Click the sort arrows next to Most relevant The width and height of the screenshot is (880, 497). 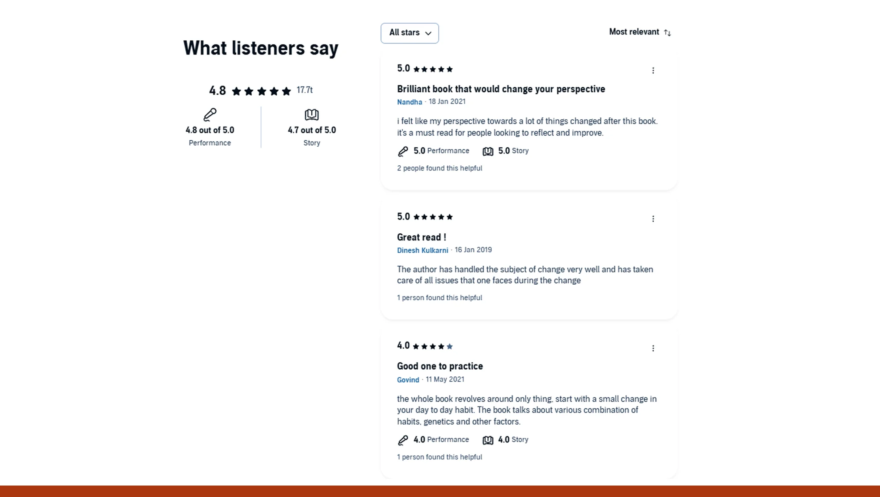(667, 33)
